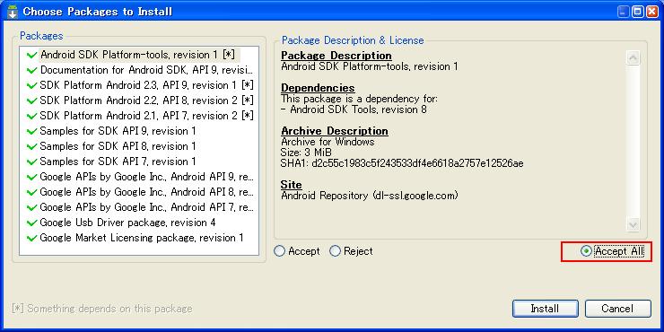Select Samples for SDK API 9, revision 1
Screen dimensions: 664x332
[139, 131]
